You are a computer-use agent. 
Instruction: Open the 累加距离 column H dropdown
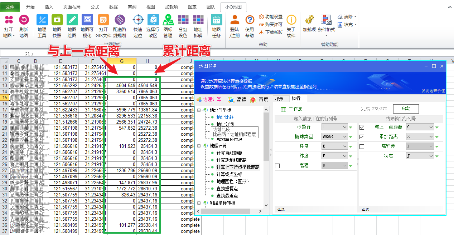(x=420, y=137)
